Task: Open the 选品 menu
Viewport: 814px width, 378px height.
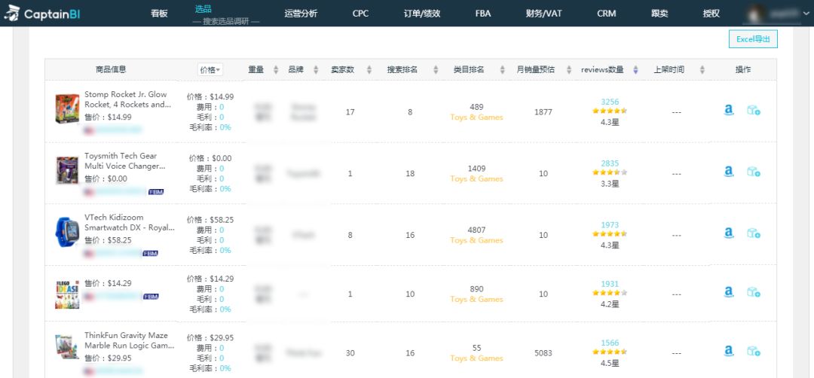Action: [203, 9]
